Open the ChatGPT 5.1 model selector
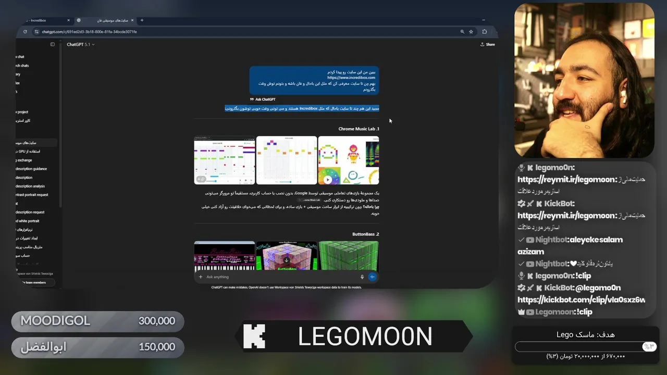 tap(81, 44)
